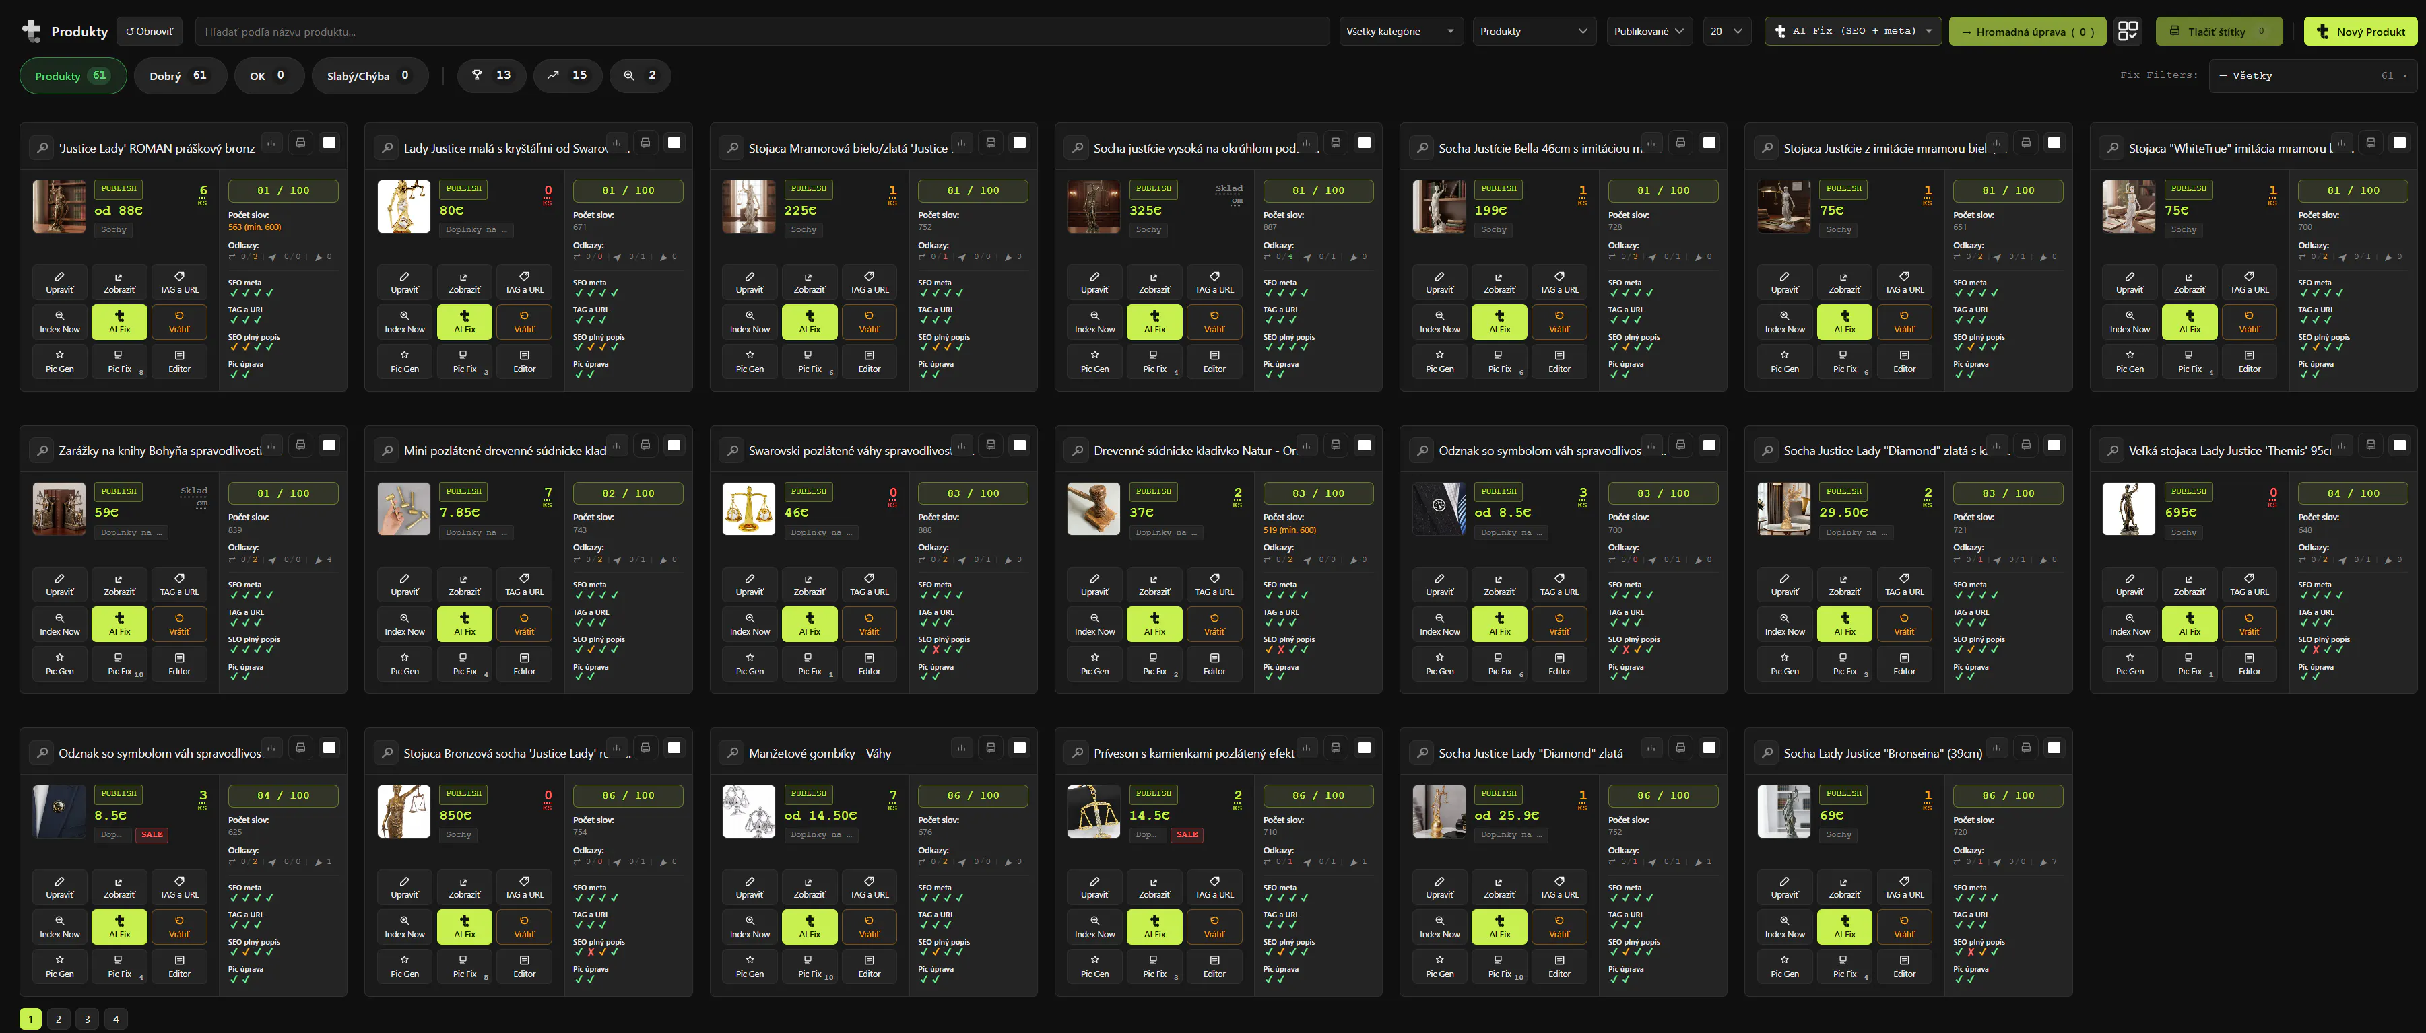Open Fix Filters Všetky dropdown

2312,75
